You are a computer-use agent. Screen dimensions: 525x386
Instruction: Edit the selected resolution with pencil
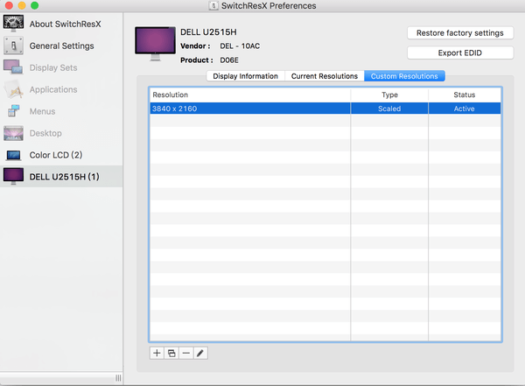pyautogui.click(x=200, y=353)
